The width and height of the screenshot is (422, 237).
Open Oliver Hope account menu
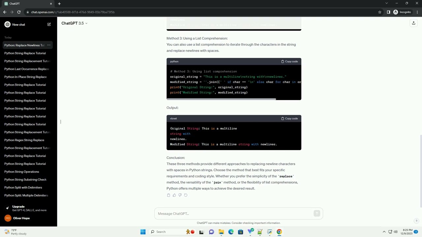tap(28, 218)
